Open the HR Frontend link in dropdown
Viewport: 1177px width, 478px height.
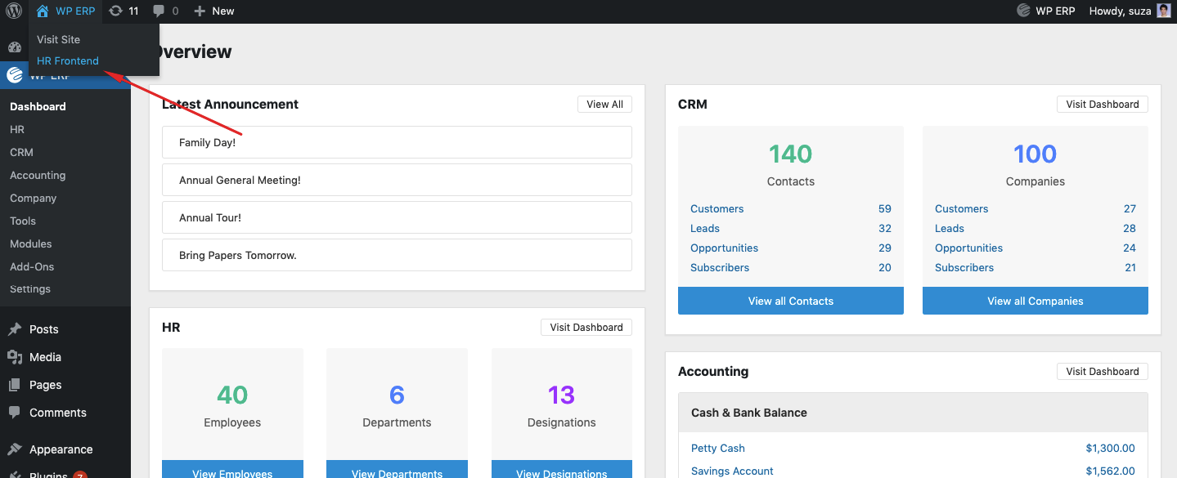[67, 60]
